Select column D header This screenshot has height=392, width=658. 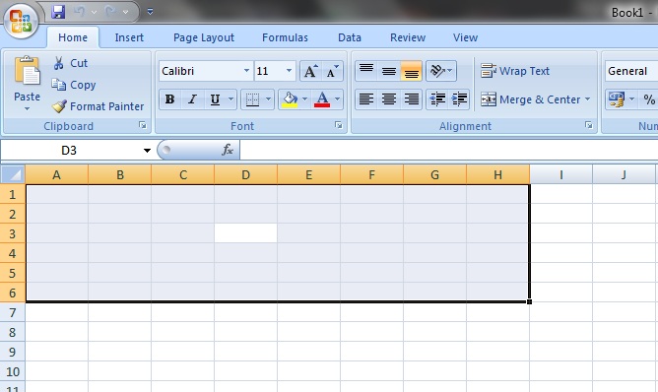(246, 174)
